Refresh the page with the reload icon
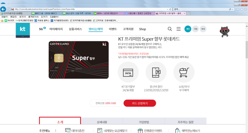Screen dimensions: 248x133 click(170, 9)
